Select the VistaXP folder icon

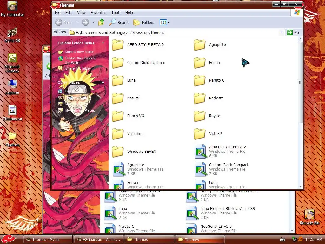[200, 134]
